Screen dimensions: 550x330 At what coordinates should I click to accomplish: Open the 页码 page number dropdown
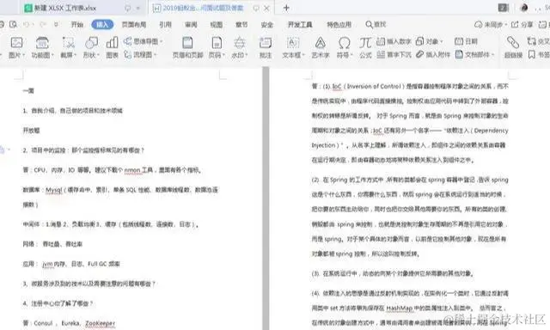pyautogui.click(x=223, y=55)
